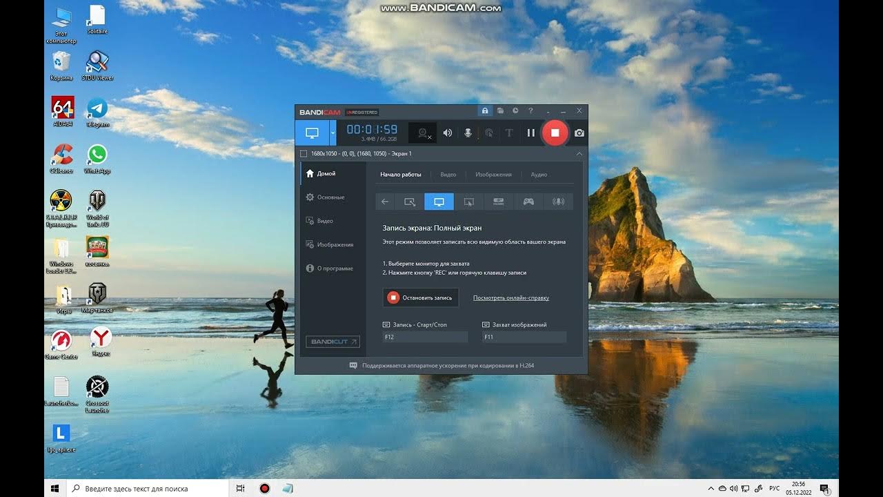Click the F11 image capture hotkey field
This screenshot has width=883, height=497.
point(524,337)
